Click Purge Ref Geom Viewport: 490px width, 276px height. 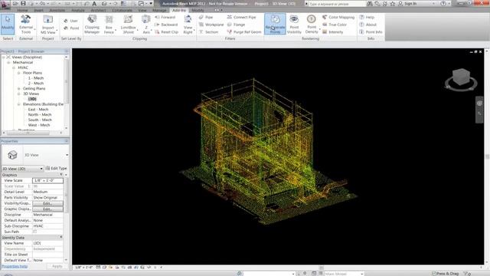244,32
